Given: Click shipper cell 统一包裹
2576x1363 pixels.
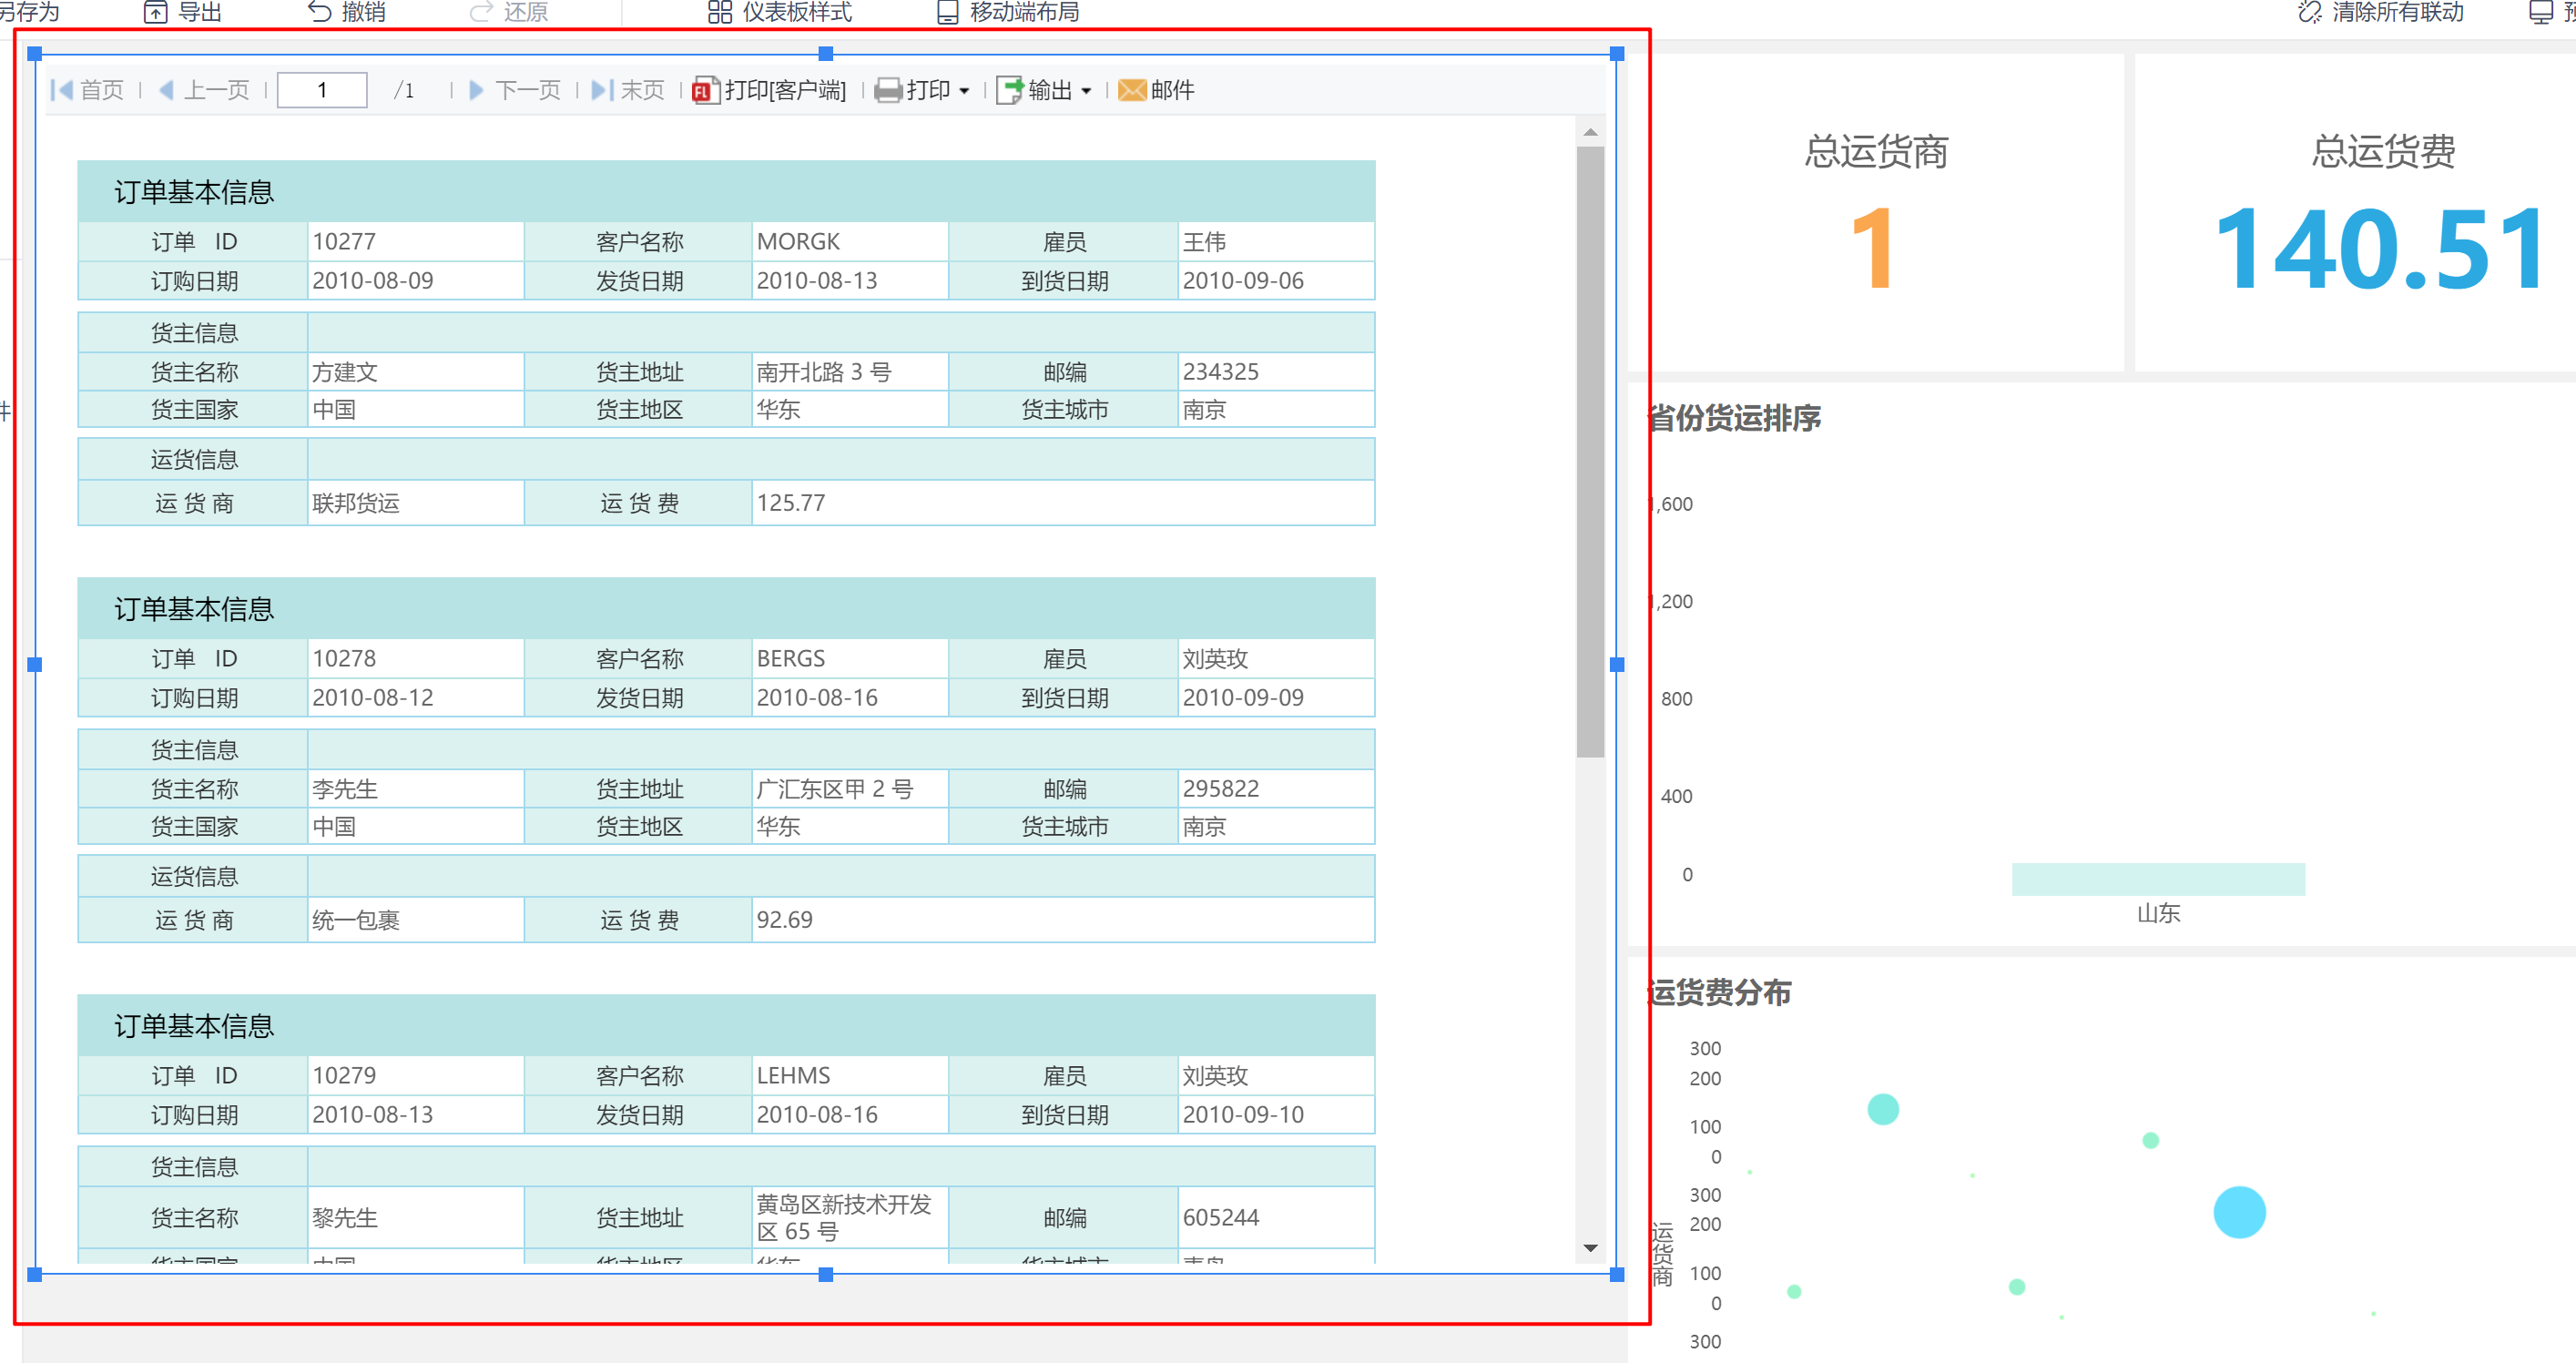Looking at the screenshot, I should 415,920.
